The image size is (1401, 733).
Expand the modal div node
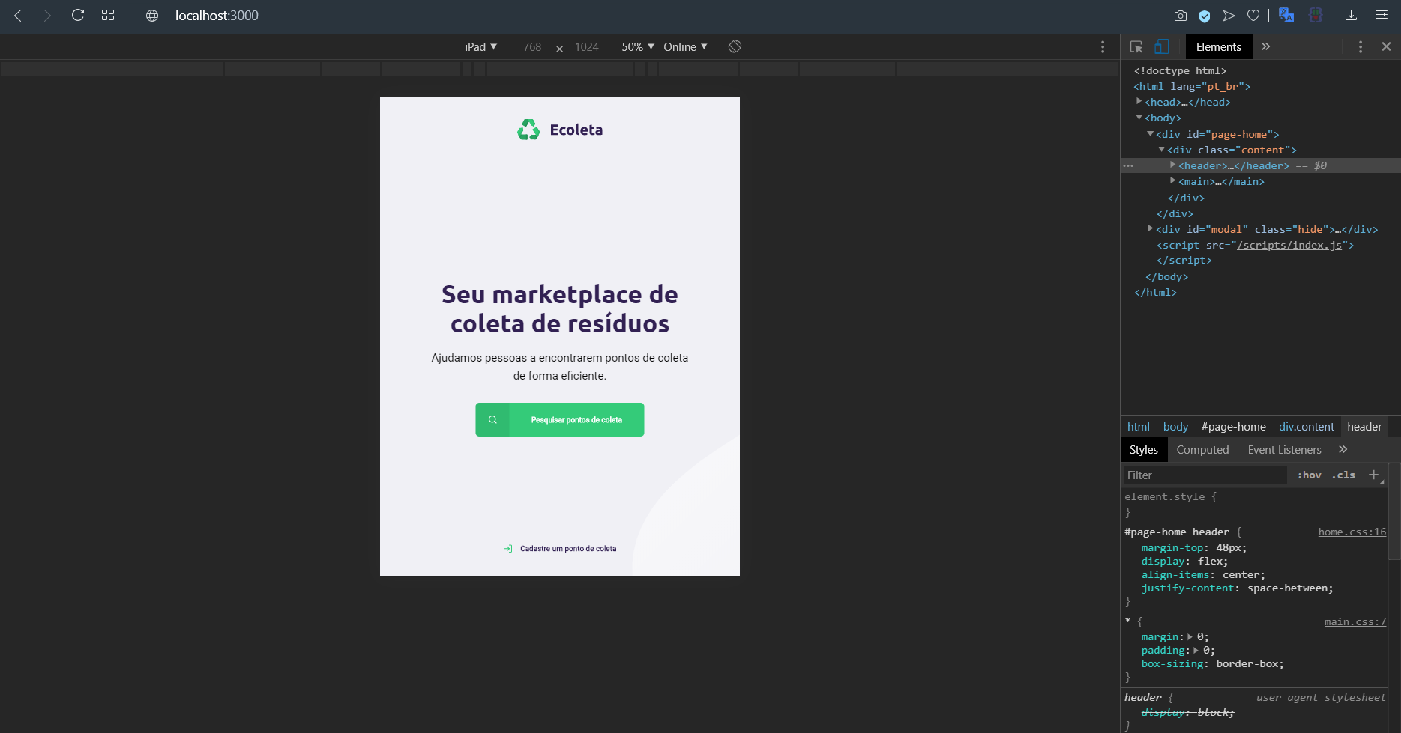(1150, 228)
